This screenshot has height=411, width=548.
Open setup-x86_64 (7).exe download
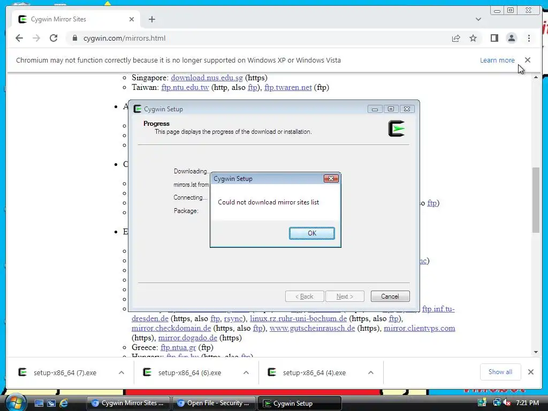click(x=65, y=373)
